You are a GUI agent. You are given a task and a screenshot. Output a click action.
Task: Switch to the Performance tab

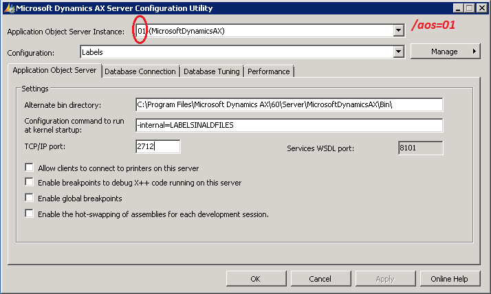(x=269, y=71)
